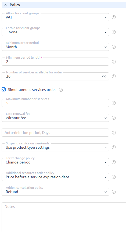
Task: Open Suspend service on weekends dropdown
Action: (x=55, y=147)
